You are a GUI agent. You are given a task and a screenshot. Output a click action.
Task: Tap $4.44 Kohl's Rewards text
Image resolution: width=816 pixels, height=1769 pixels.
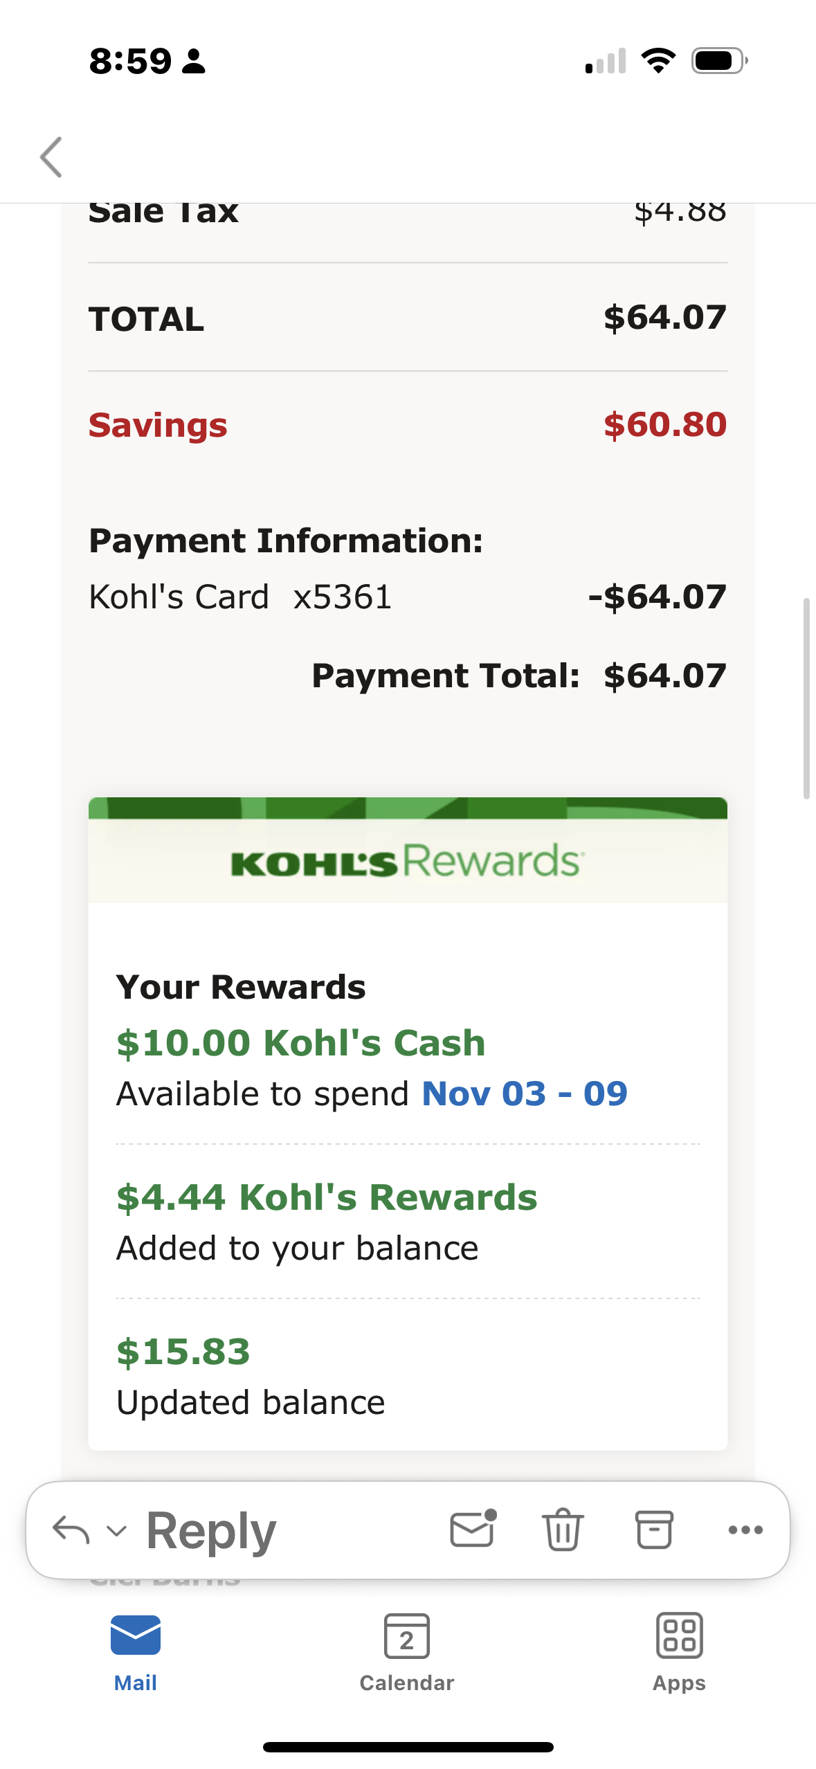327,1197
